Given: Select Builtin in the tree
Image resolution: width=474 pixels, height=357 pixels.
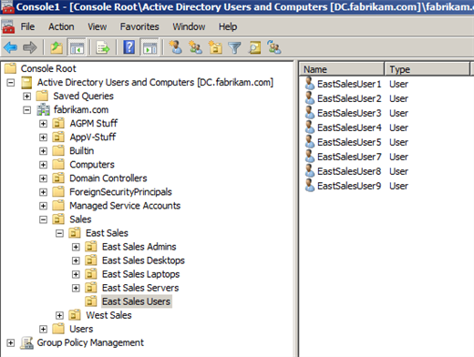Looking at the screenshot, I should click(x=81, y=151).
